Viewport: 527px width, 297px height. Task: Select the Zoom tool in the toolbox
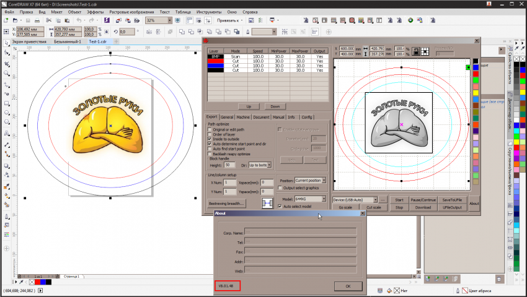[x=6, y=73]
